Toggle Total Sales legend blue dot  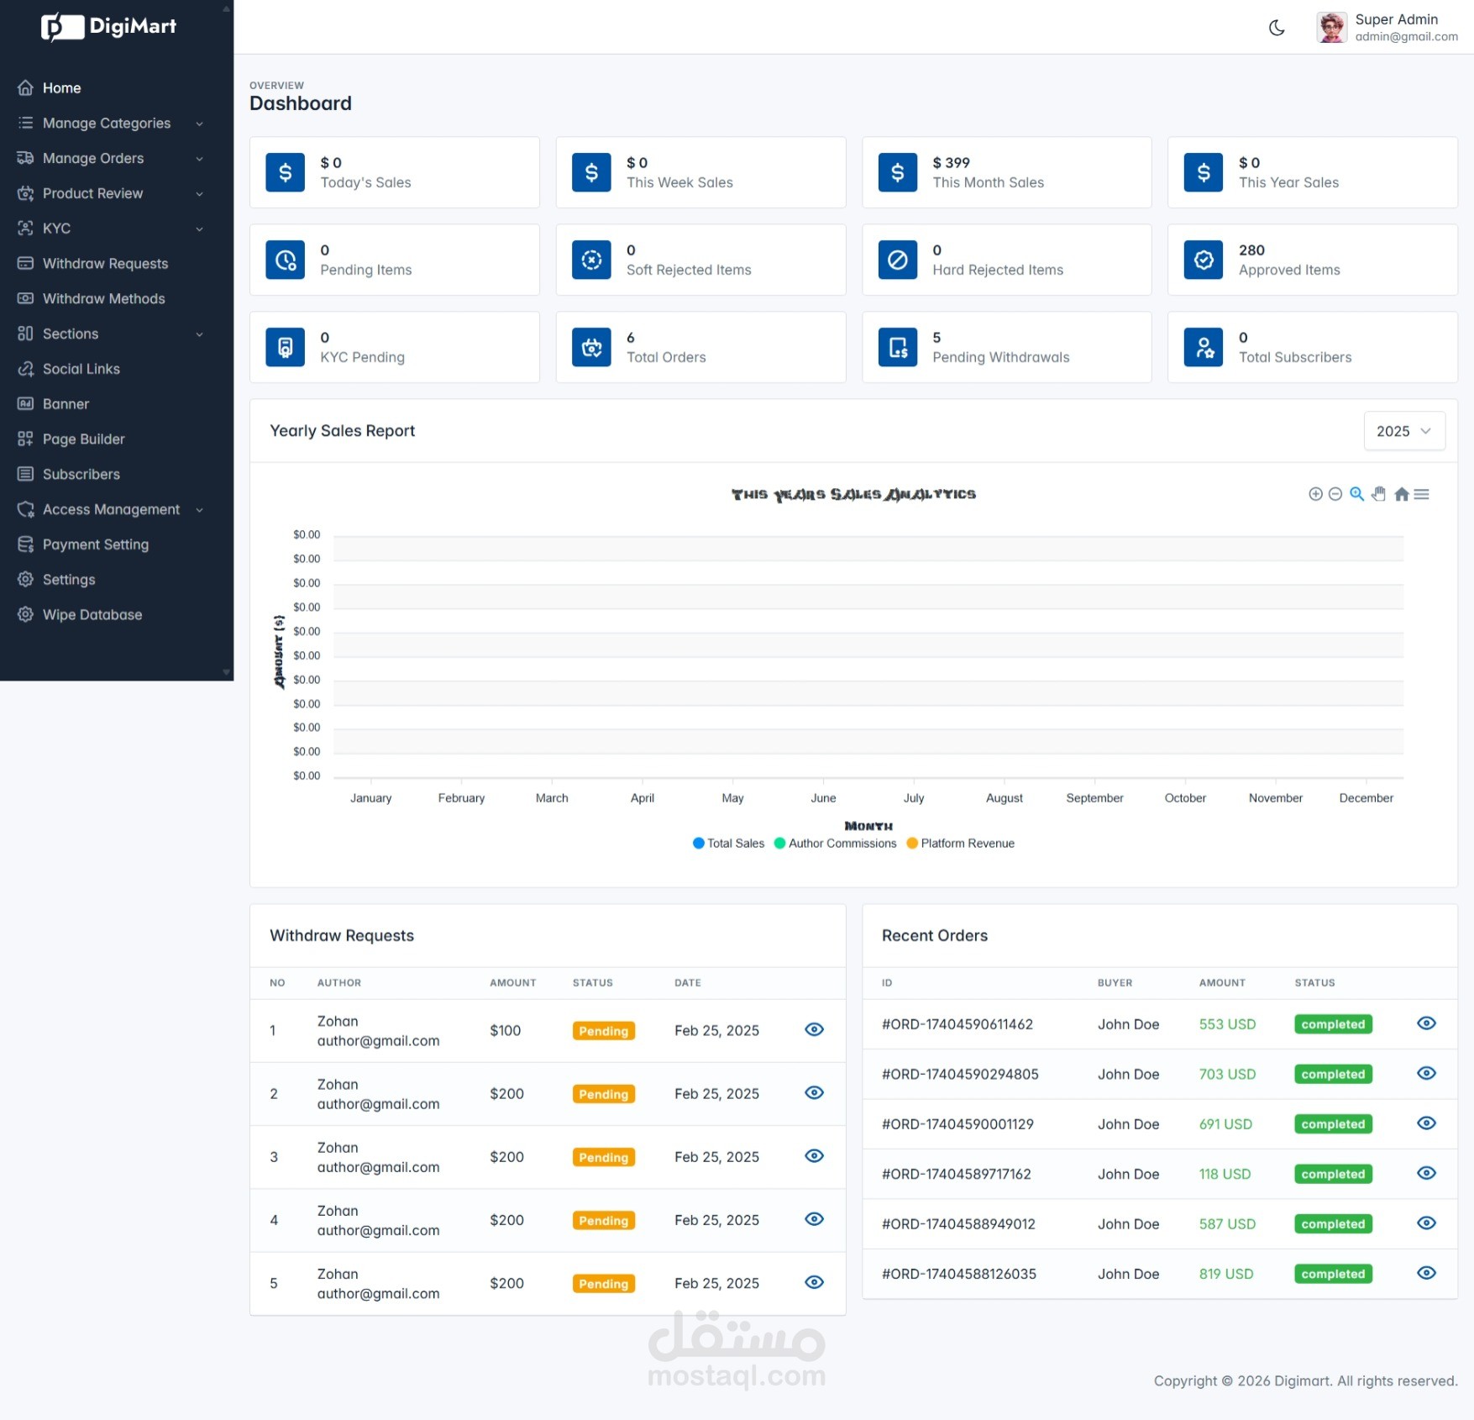pyautogui.click(x=698, y=844)
